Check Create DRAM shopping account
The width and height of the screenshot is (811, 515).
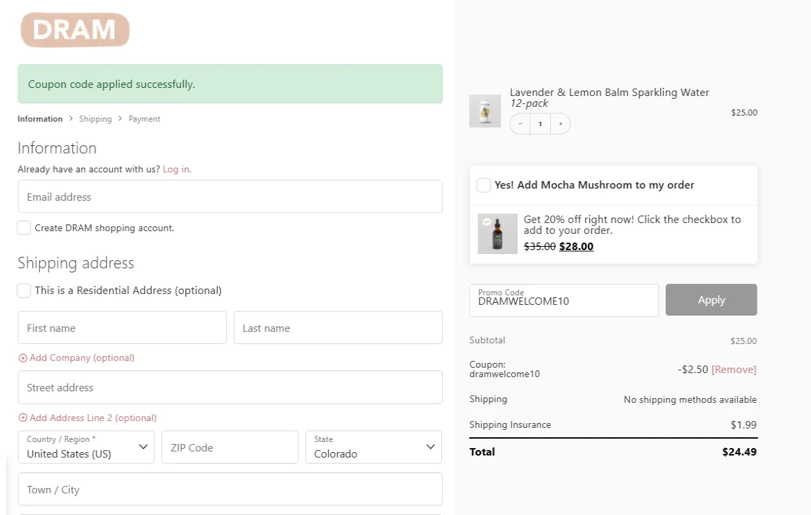(24, 228)
